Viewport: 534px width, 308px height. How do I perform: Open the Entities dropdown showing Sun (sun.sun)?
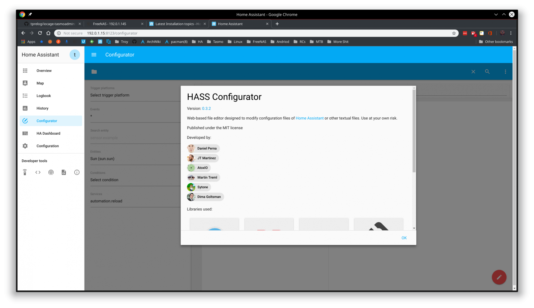[135, 159]
